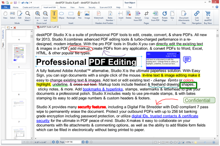Click the page number field '5 Of 156'
The image size is (220, 146).
coord(73,142)
